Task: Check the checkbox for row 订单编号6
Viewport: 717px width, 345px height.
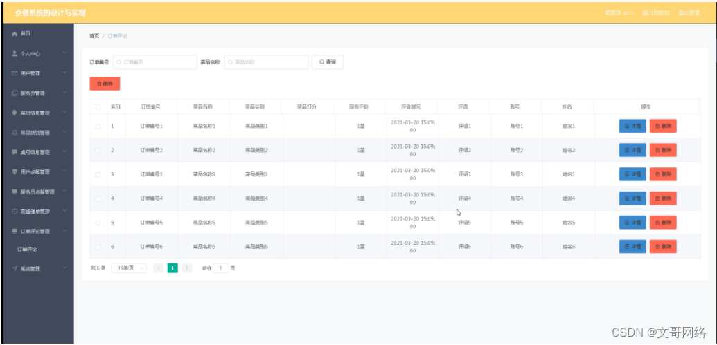Action: point(98,247)
